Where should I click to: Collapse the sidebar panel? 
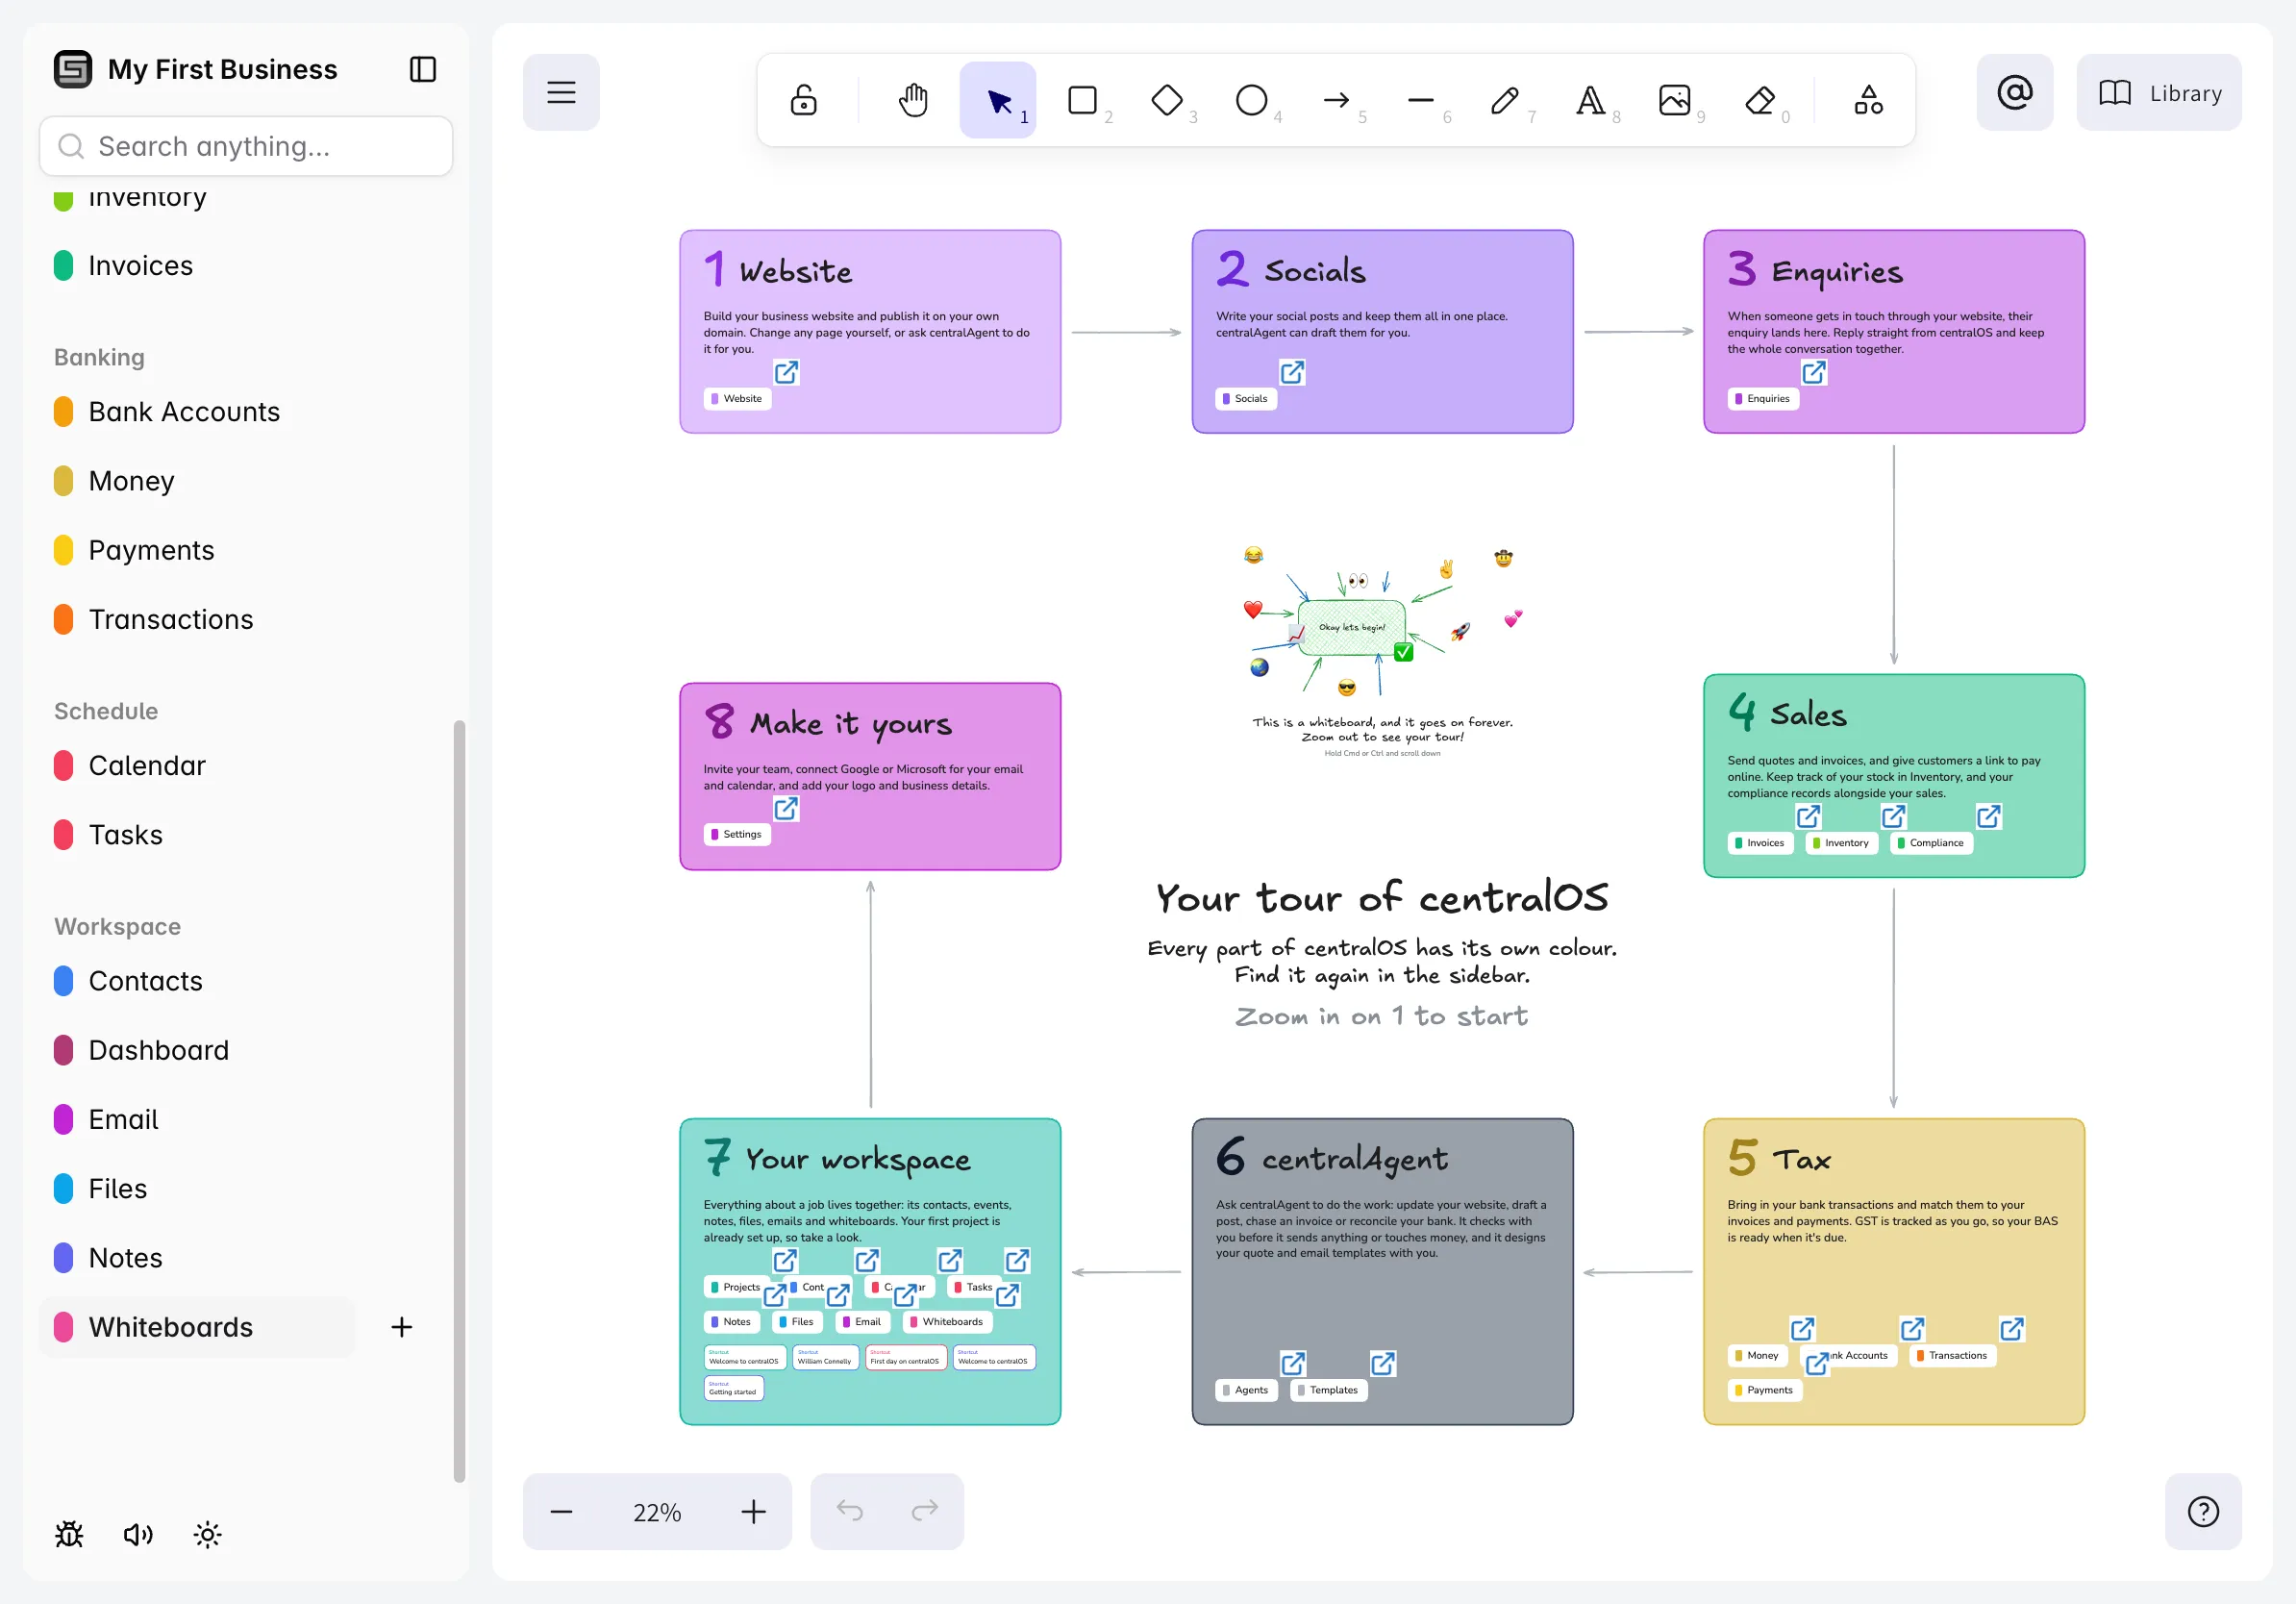(423, 69)
